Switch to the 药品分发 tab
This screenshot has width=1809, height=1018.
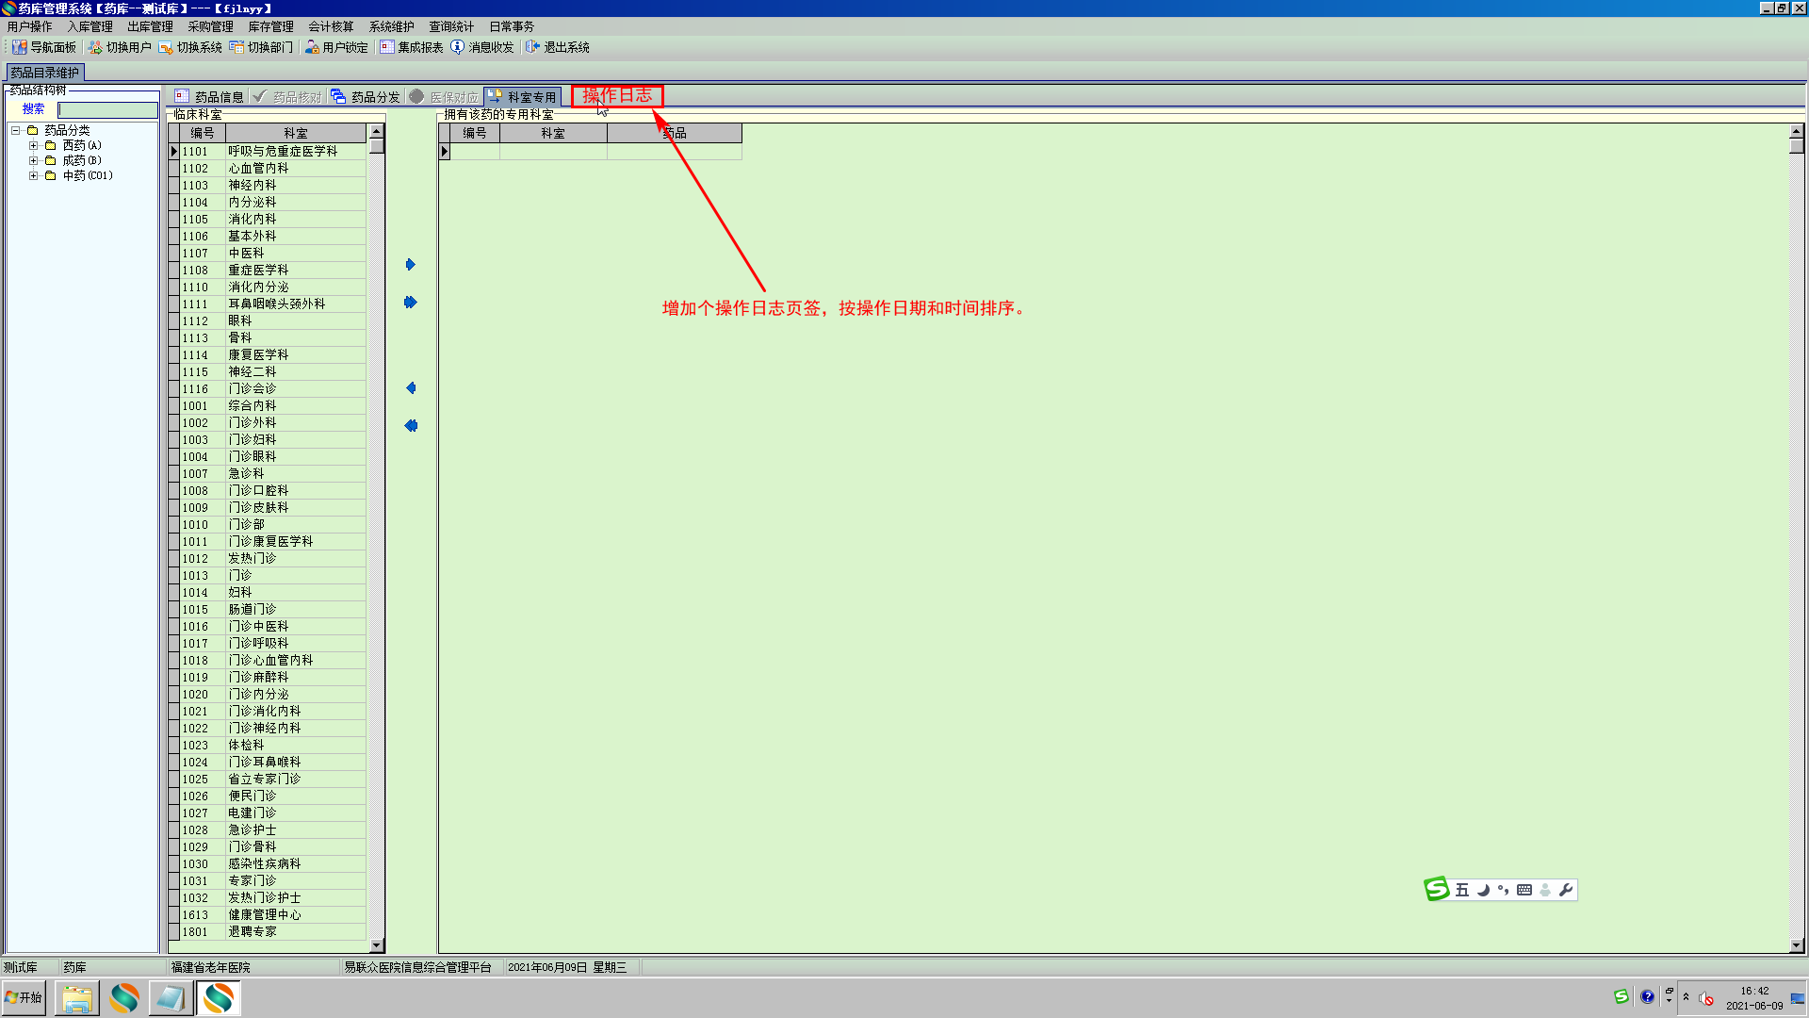[x=366, y=97]
